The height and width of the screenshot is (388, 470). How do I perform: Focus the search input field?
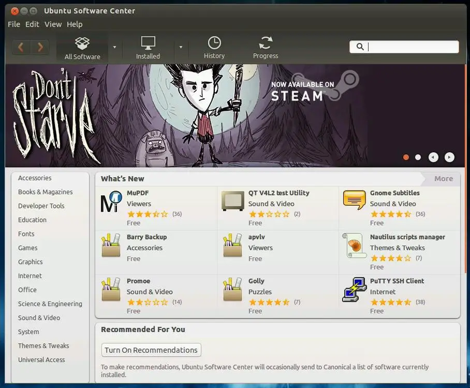point(404,47)
